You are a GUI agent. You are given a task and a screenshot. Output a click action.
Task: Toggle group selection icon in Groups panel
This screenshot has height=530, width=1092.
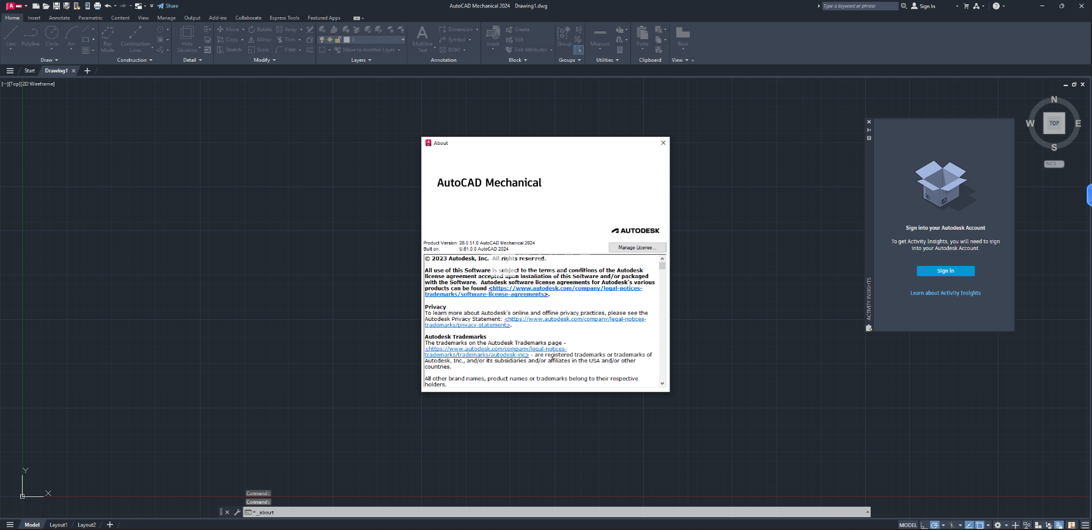click(x=578, y=50)
